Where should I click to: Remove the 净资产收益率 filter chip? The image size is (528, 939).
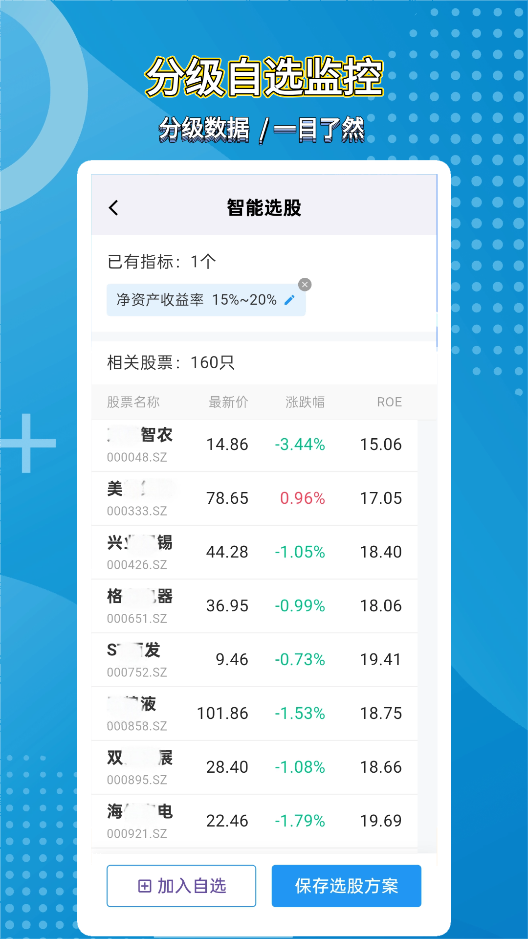pos(305,285)
